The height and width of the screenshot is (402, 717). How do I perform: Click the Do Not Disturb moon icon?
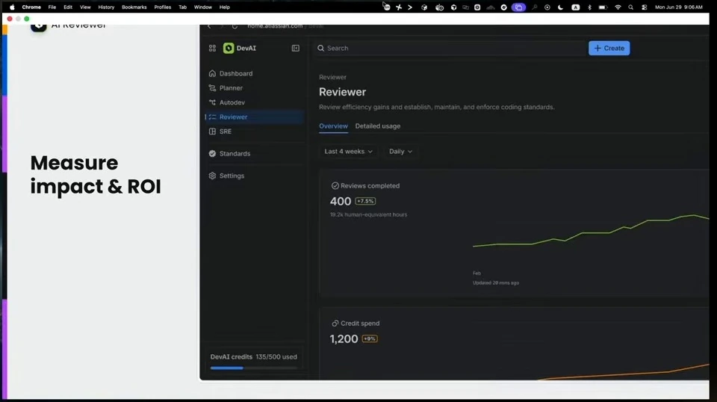coord(561,7)
